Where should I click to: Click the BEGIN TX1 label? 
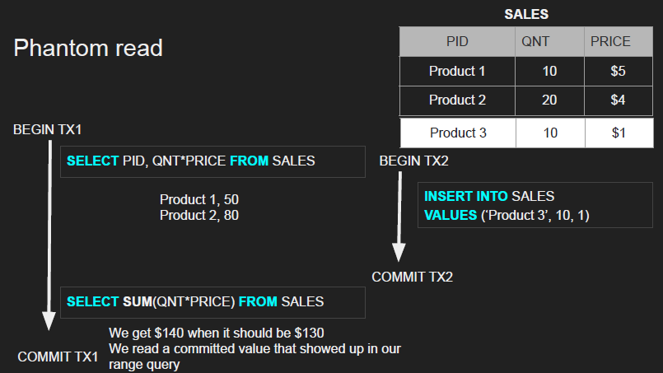coord(47,130)
